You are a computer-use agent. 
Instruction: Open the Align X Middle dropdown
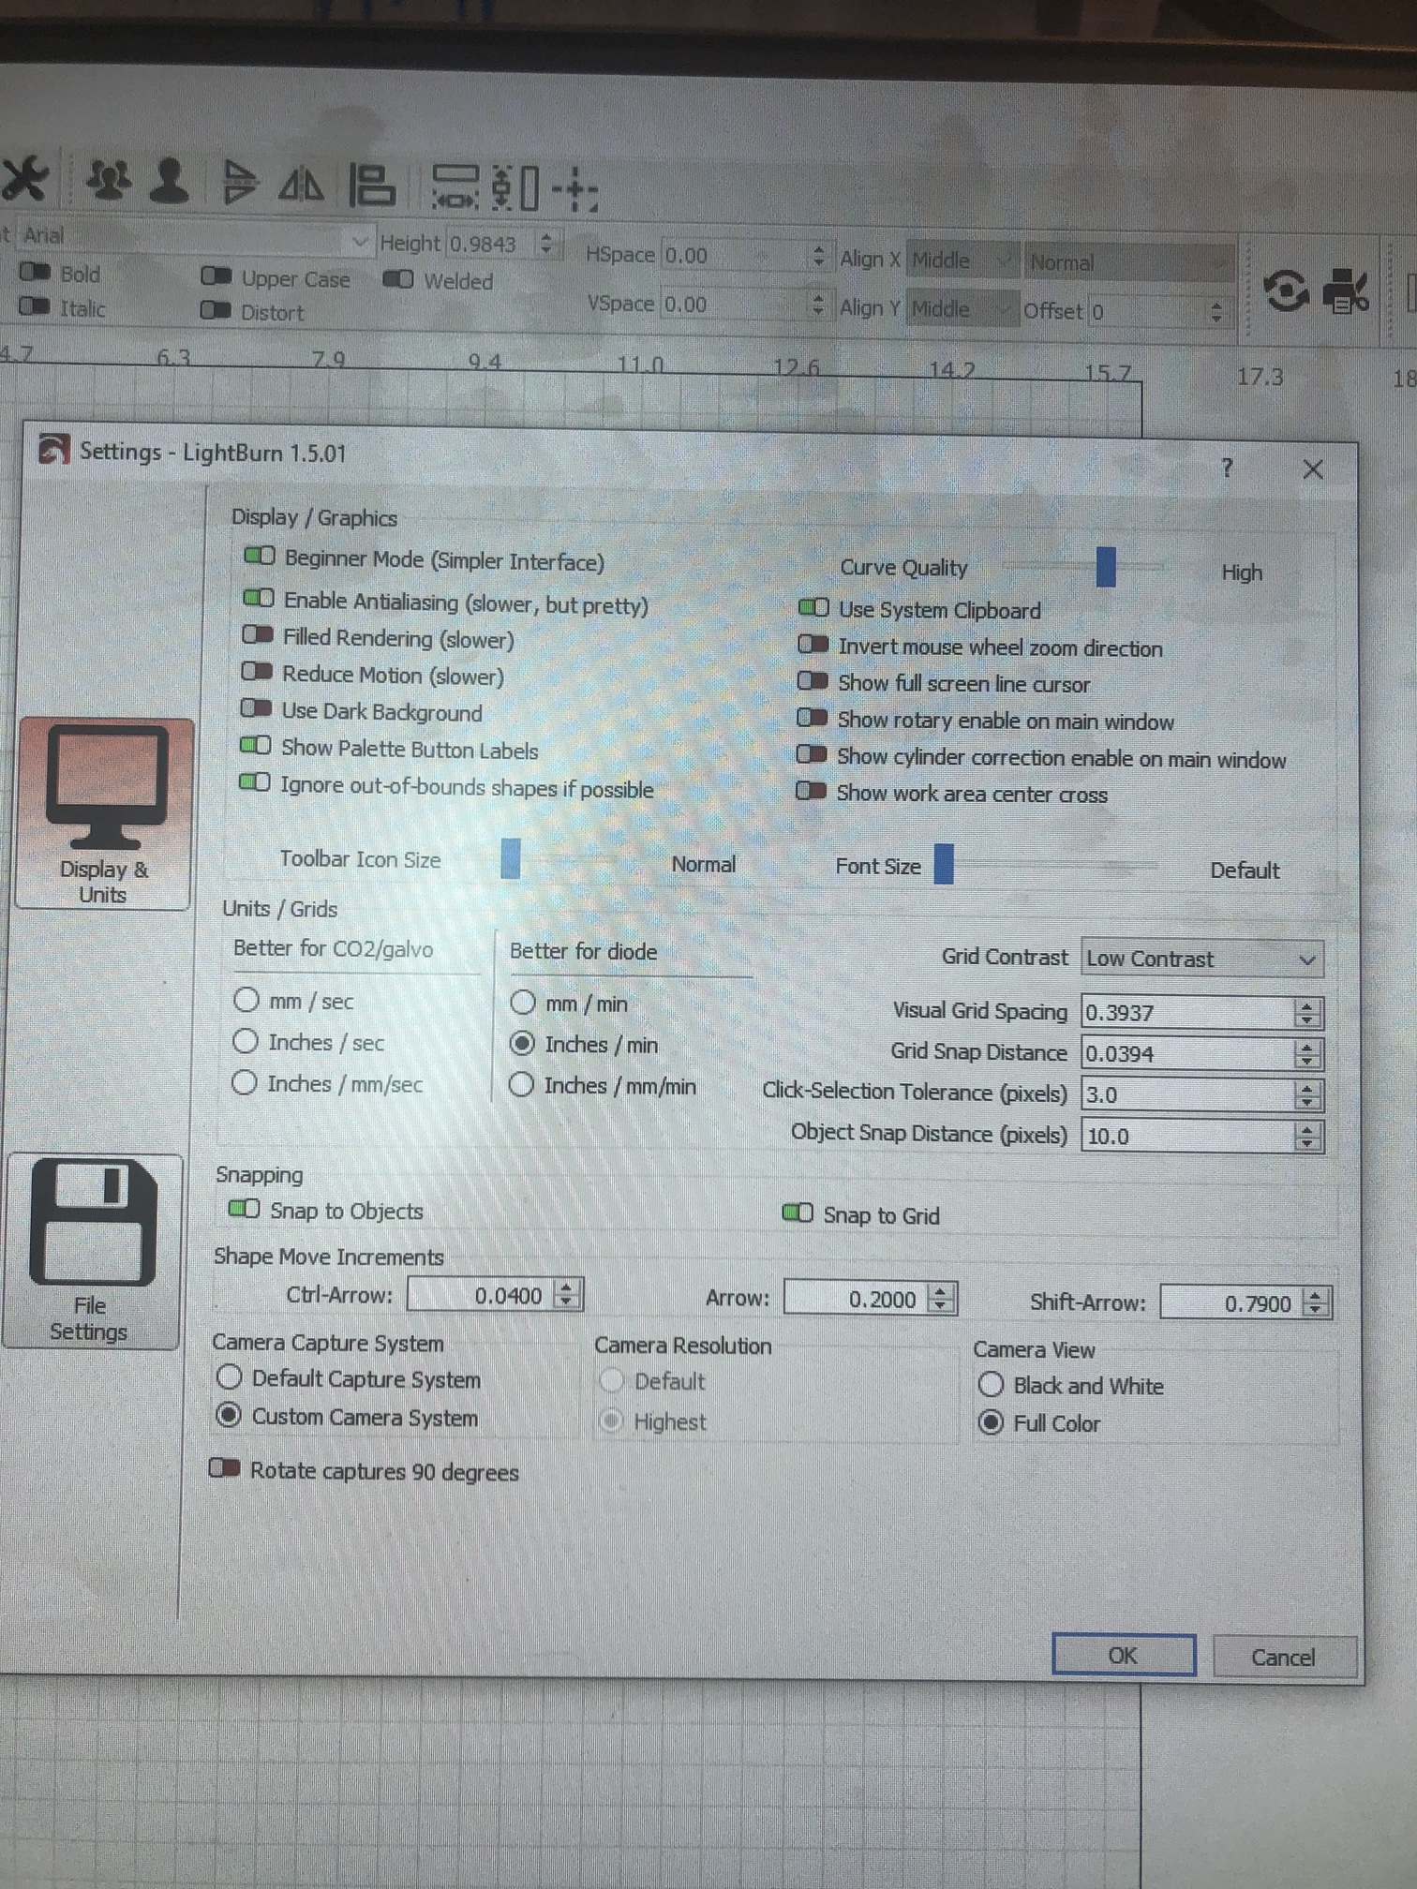pyautogui.click(x=962, y=260)
